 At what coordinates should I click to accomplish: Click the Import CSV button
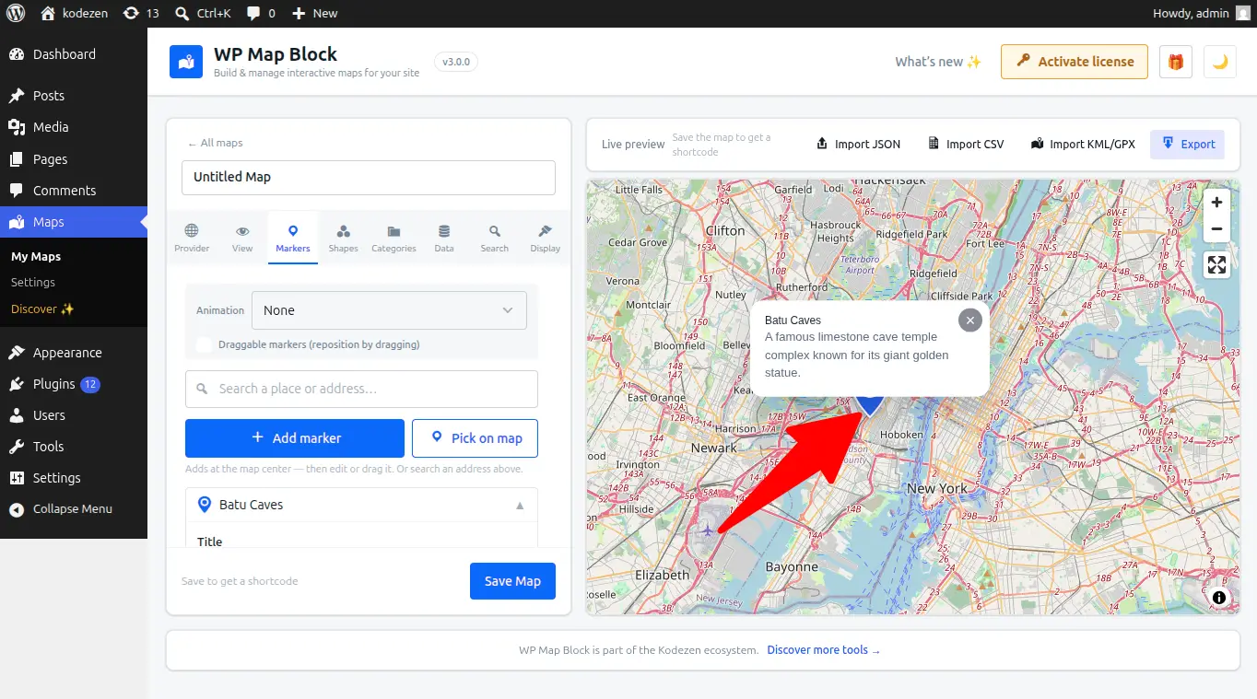(x=967, y=144)
